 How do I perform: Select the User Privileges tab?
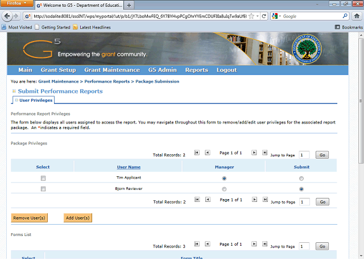tap(34, 100)
